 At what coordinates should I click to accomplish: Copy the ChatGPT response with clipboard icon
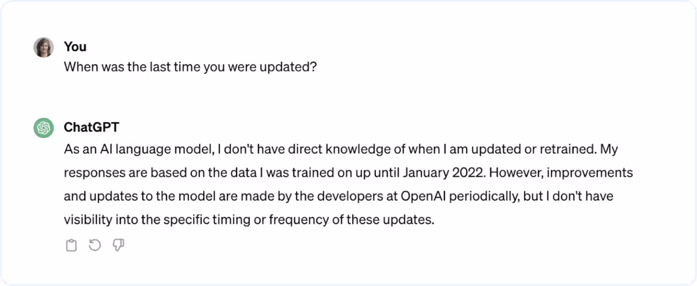coord(71,245)
